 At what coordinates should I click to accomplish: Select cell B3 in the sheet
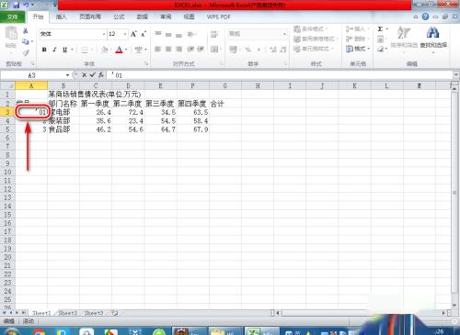[63, 112]
